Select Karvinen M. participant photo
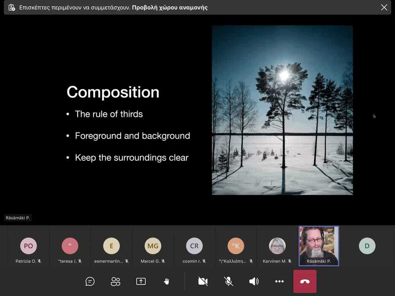This screenshot has height=296, width=395. [x=277, y=246]
